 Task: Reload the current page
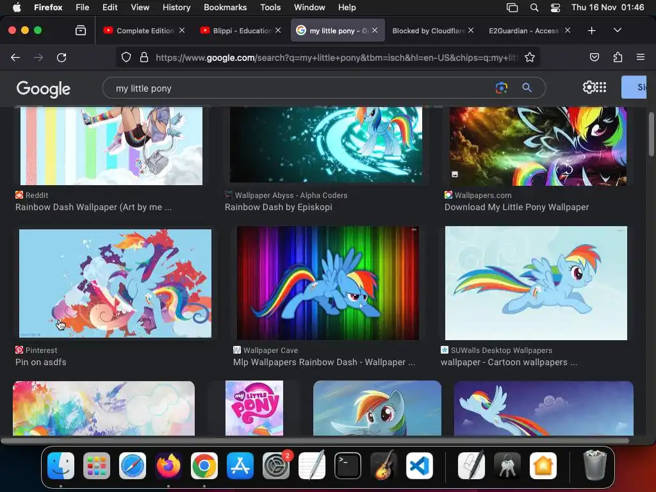[x=61, y=57]
